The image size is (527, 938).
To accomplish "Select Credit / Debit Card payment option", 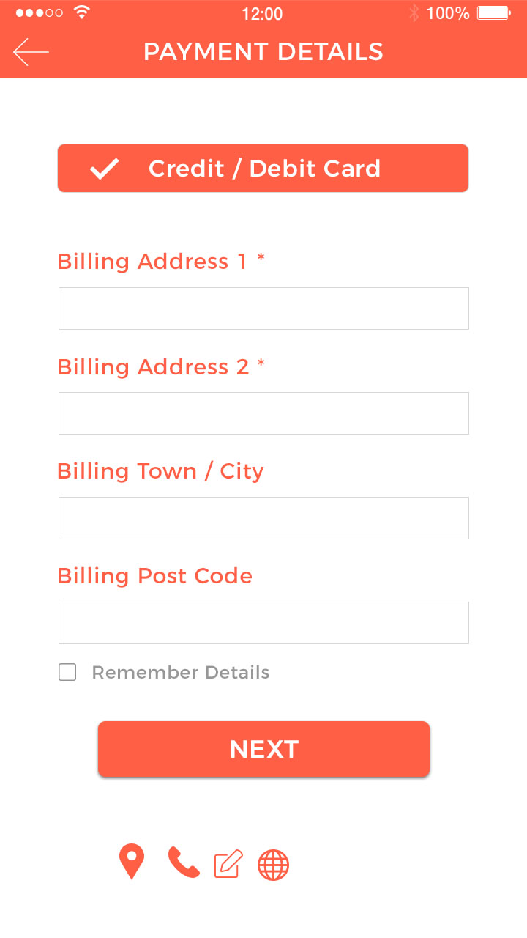I will point(263,169).
